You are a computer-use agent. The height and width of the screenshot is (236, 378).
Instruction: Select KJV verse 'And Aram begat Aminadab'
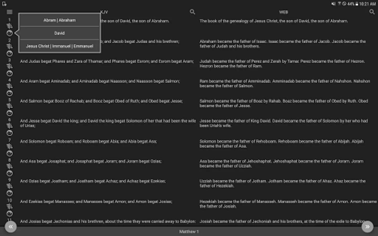click(100, 81)
